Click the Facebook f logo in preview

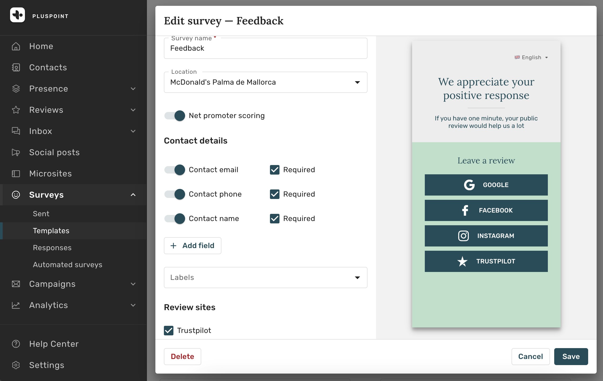tap(465, 210)
